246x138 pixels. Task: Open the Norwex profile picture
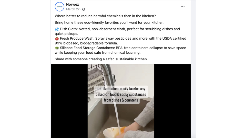(59, 7)
